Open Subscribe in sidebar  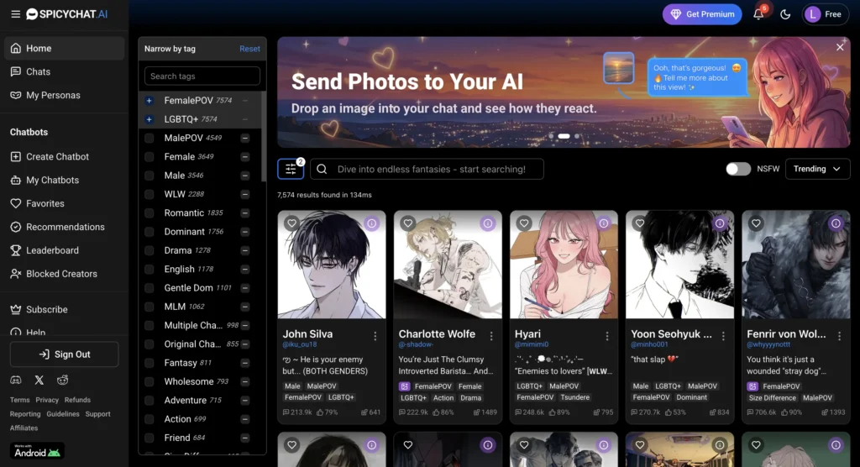pyautogui.click(x=64, y=309)
